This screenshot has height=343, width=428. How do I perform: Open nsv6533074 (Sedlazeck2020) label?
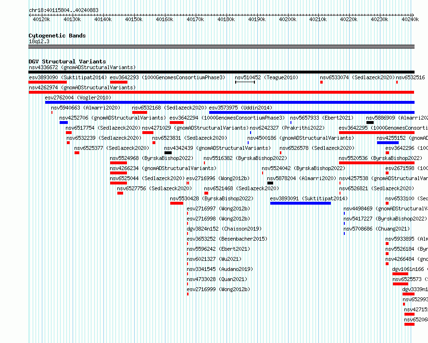[358, 77]
